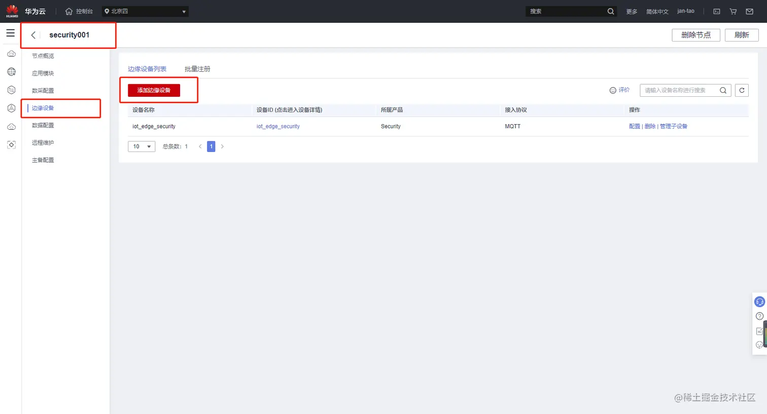Click the red 添加边缘设备 button
767x414 pixels.
click(154, 90)
